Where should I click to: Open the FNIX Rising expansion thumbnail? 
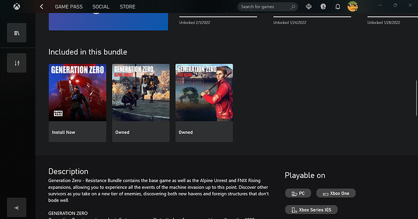[x=204, y=93]
